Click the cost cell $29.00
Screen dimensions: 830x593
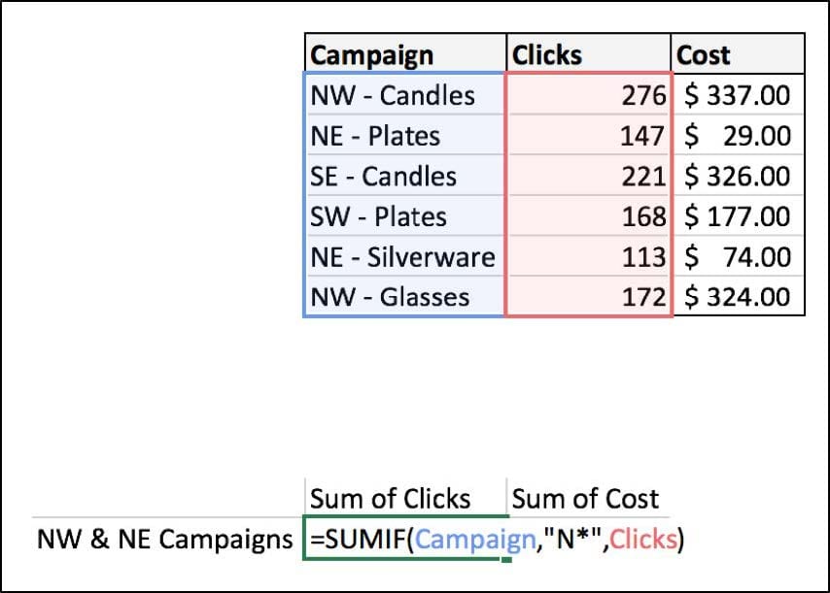pyautogui.click(x=738, y=135)
